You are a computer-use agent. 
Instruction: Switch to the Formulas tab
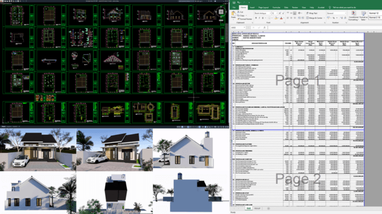(x=276, y=8)
